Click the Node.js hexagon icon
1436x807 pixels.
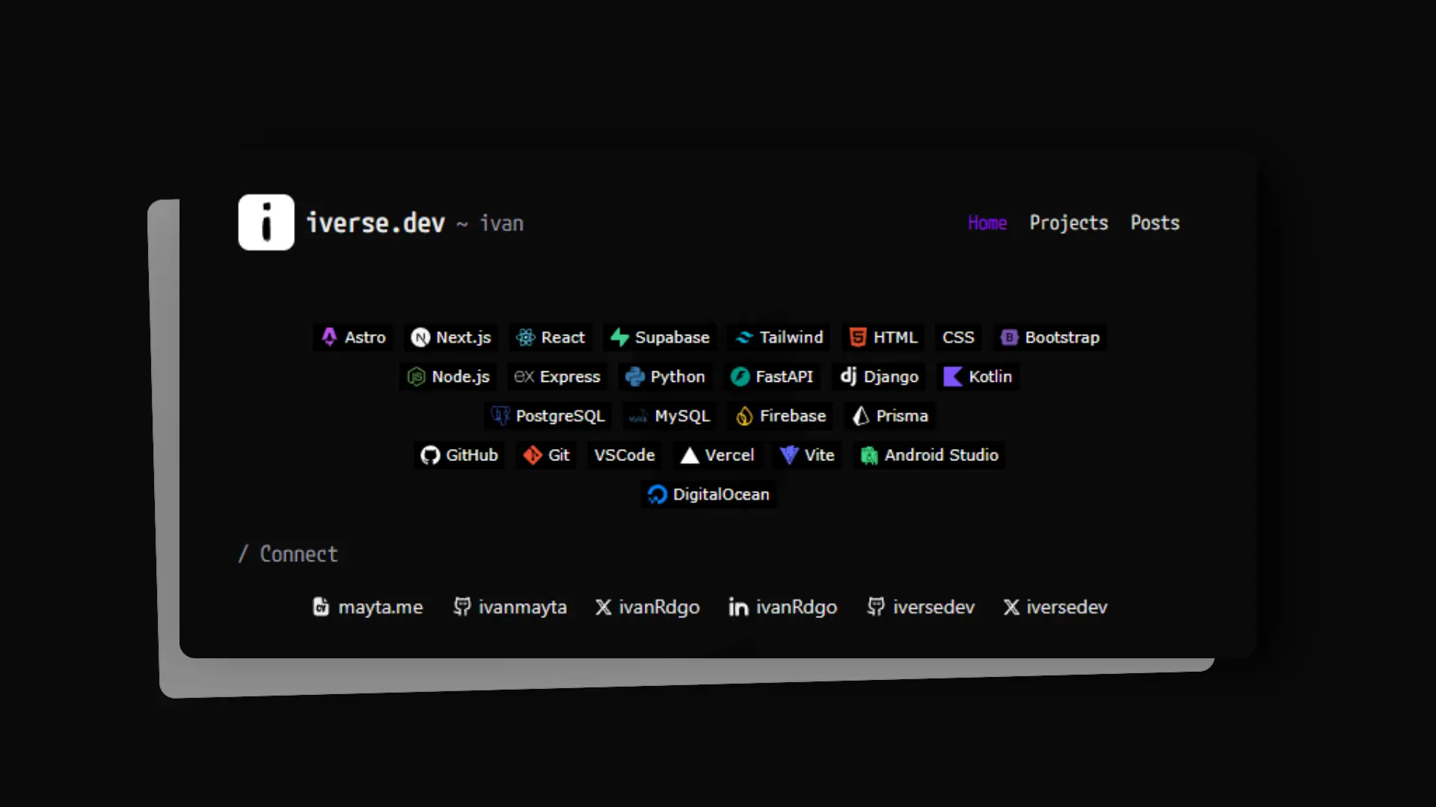[416, 377]
